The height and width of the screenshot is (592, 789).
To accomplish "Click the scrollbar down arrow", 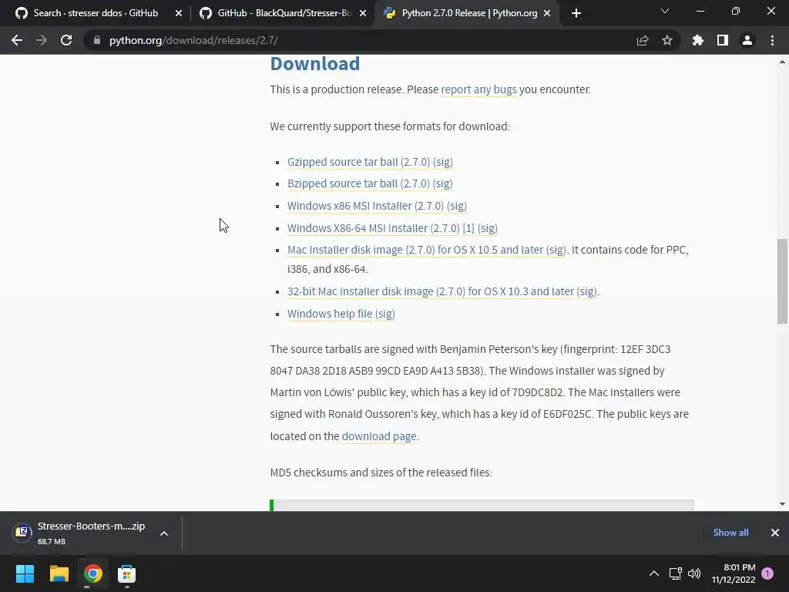I will click(782, 504).
